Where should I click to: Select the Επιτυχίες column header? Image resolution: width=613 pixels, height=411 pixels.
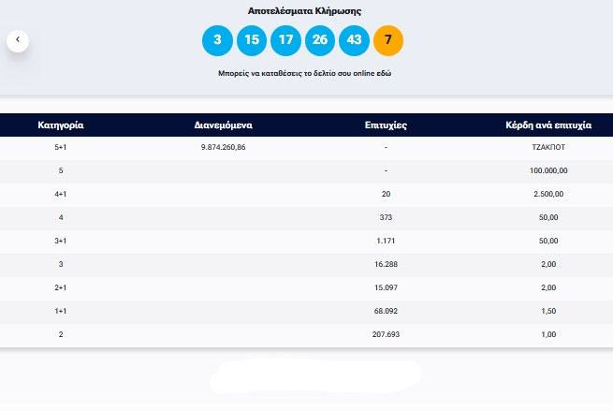pos(385,125)
